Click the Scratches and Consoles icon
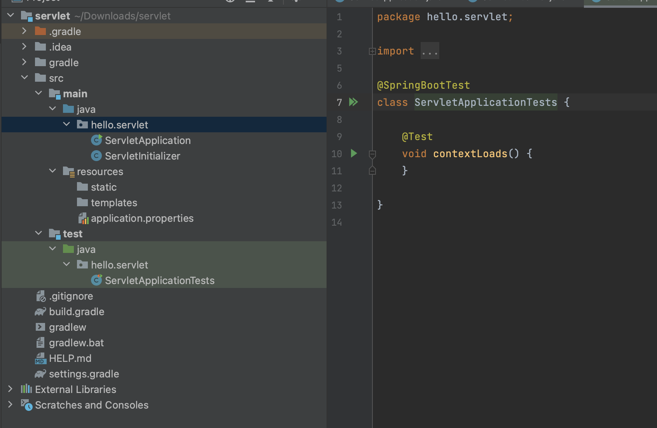The image size is (657, 428). (x=26, y=405)
